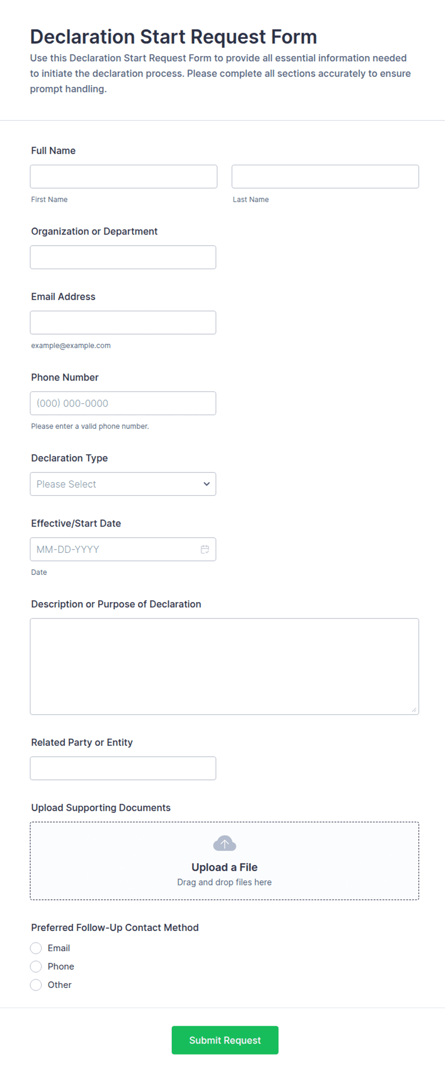Screen dimensions: 445x1078
Task: Select the Organization or Department field
Action: [x=123, y=257]
